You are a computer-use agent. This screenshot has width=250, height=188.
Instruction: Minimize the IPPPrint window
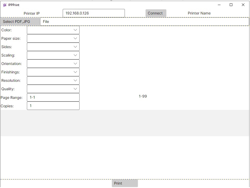coord(219,5)
